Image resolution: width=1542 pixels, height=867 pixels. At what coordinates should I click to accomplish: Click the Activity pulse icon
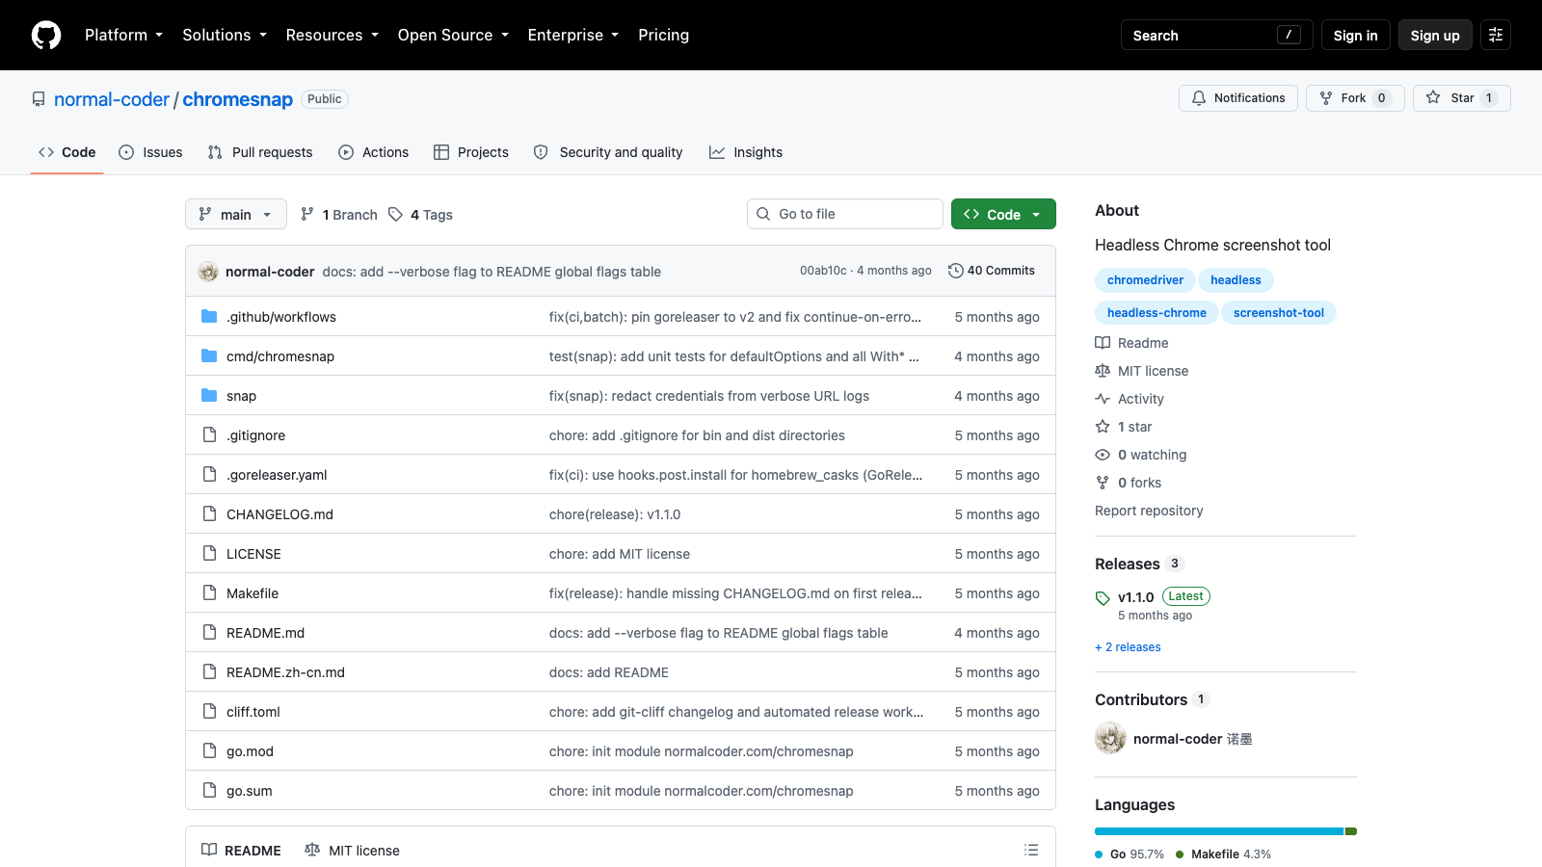[1103, 399]
